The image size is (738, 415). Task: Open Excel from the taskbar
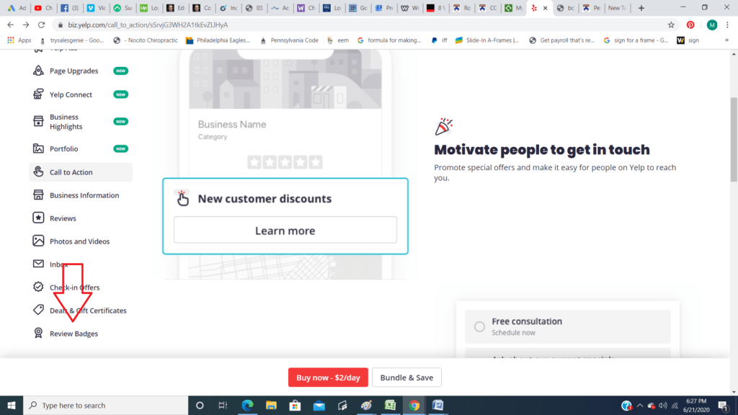coord(390,405)
